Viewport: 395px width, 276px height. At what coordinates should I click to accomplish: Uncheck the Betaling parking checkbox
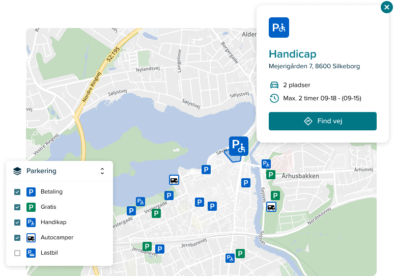[x=17, y=192]
